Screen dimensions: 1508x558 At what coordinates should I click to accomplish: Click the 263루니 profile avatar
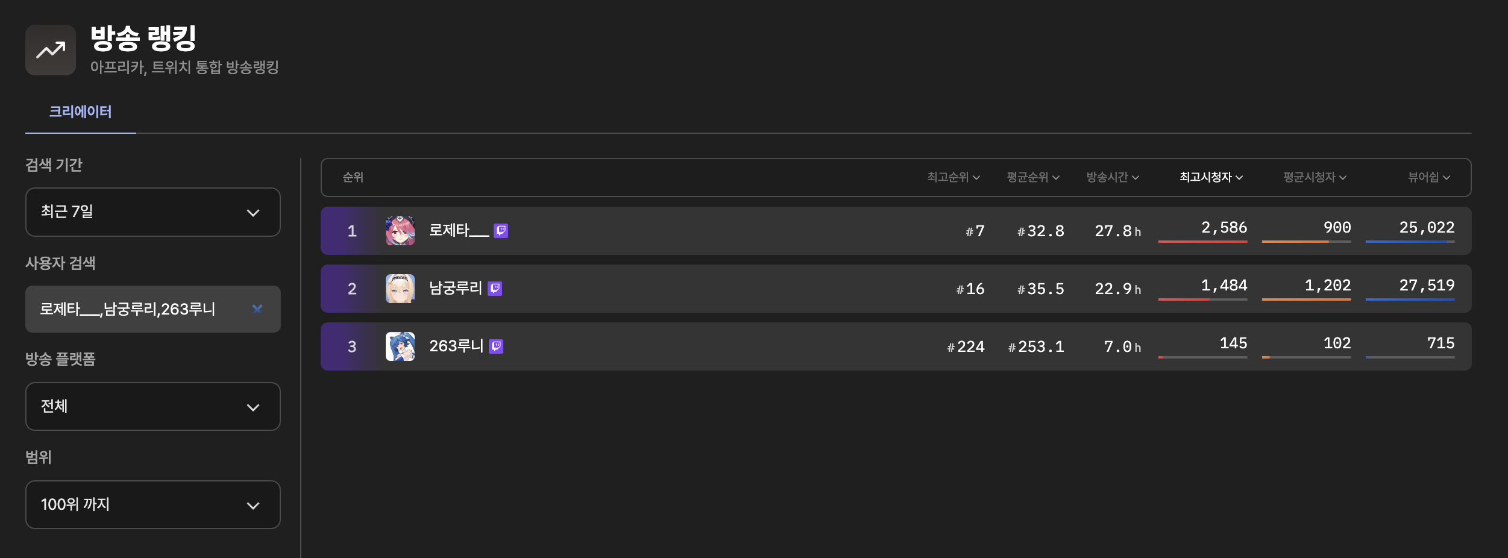(x=400, y=346)
